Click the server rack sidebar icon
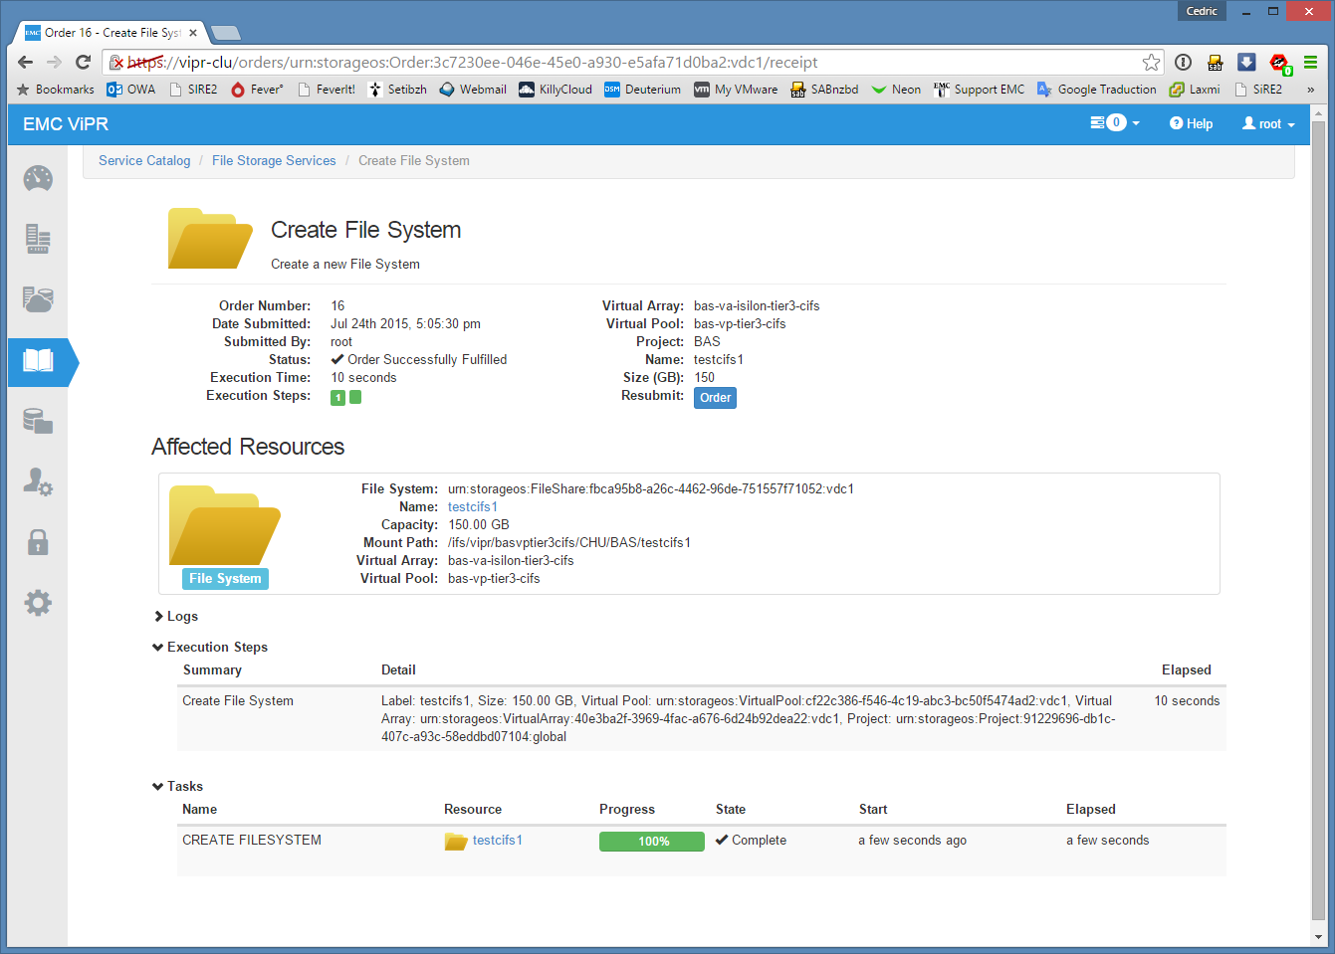Image resolution: width=1335 pixels, height=954 pixels. point(38,239)
